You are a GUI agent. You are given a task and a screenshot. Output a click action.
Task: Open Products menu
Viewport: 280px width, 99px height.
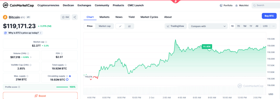click(118, 5)
